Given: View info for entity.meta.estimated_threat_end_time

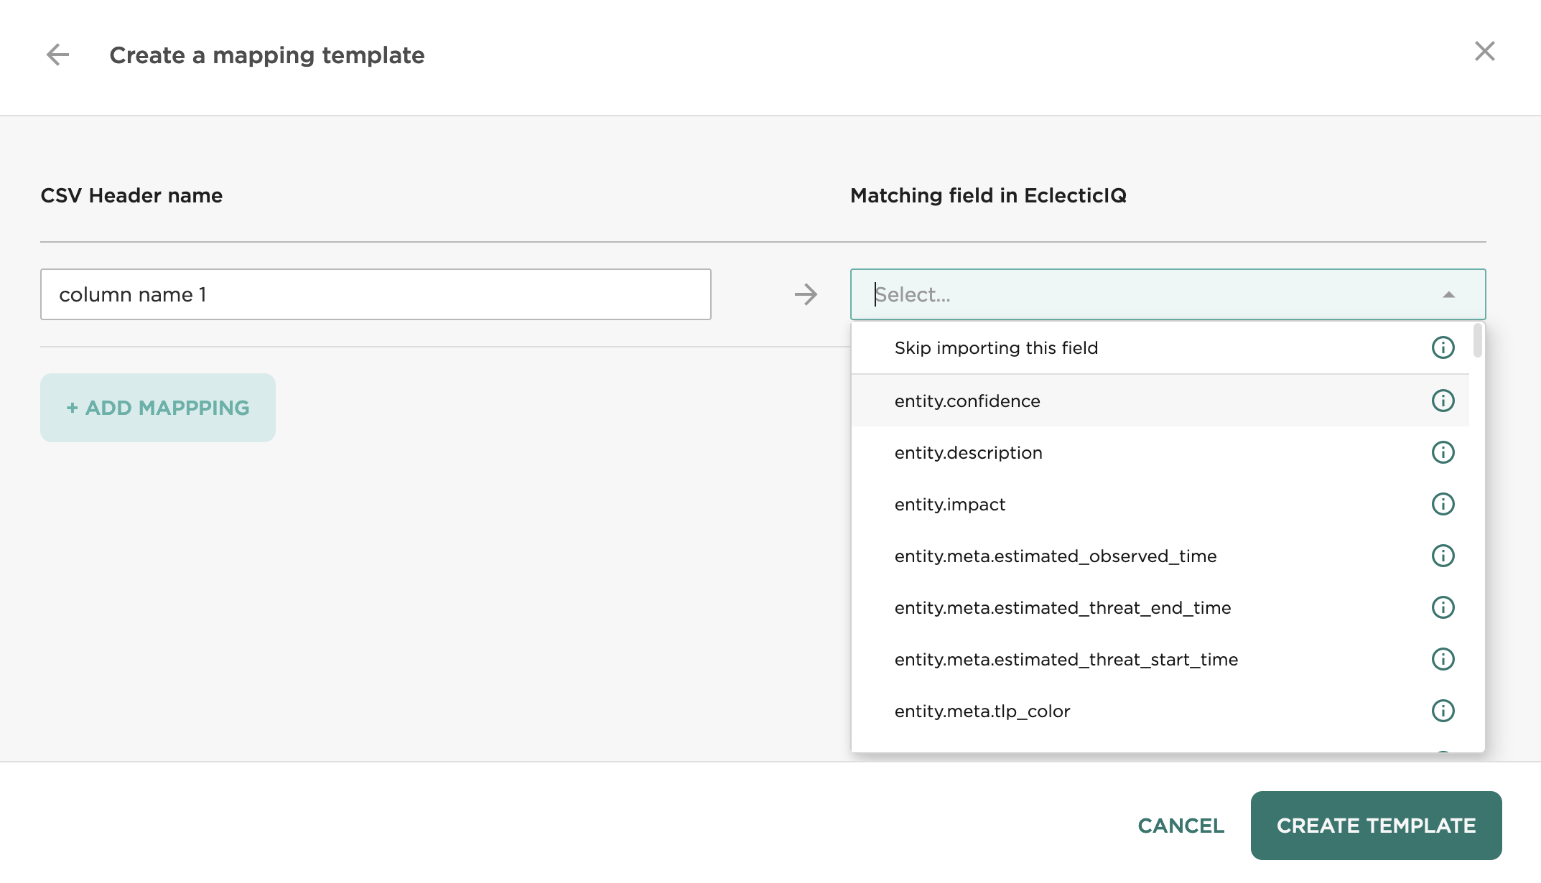Looking at the screenshot, I should tap(1443, 607).
